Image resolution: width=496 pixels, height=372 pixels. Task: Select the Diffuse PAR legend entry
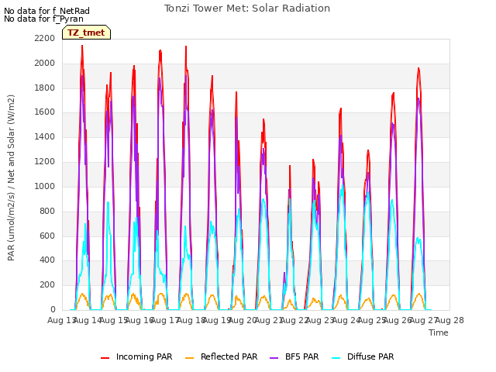pyautogui.click(x=363, y=356)
